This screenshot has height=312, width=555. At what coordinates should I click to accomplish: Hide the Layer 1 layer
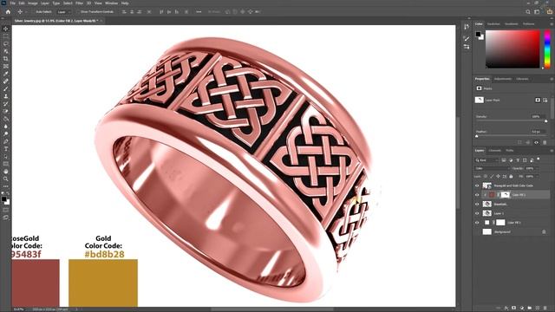tap(477, 213)
